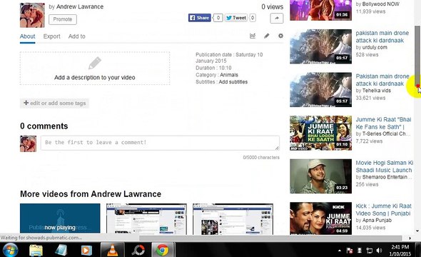Click the Tweet count box
Screen dimensions: 421x257
pos(253,18)
